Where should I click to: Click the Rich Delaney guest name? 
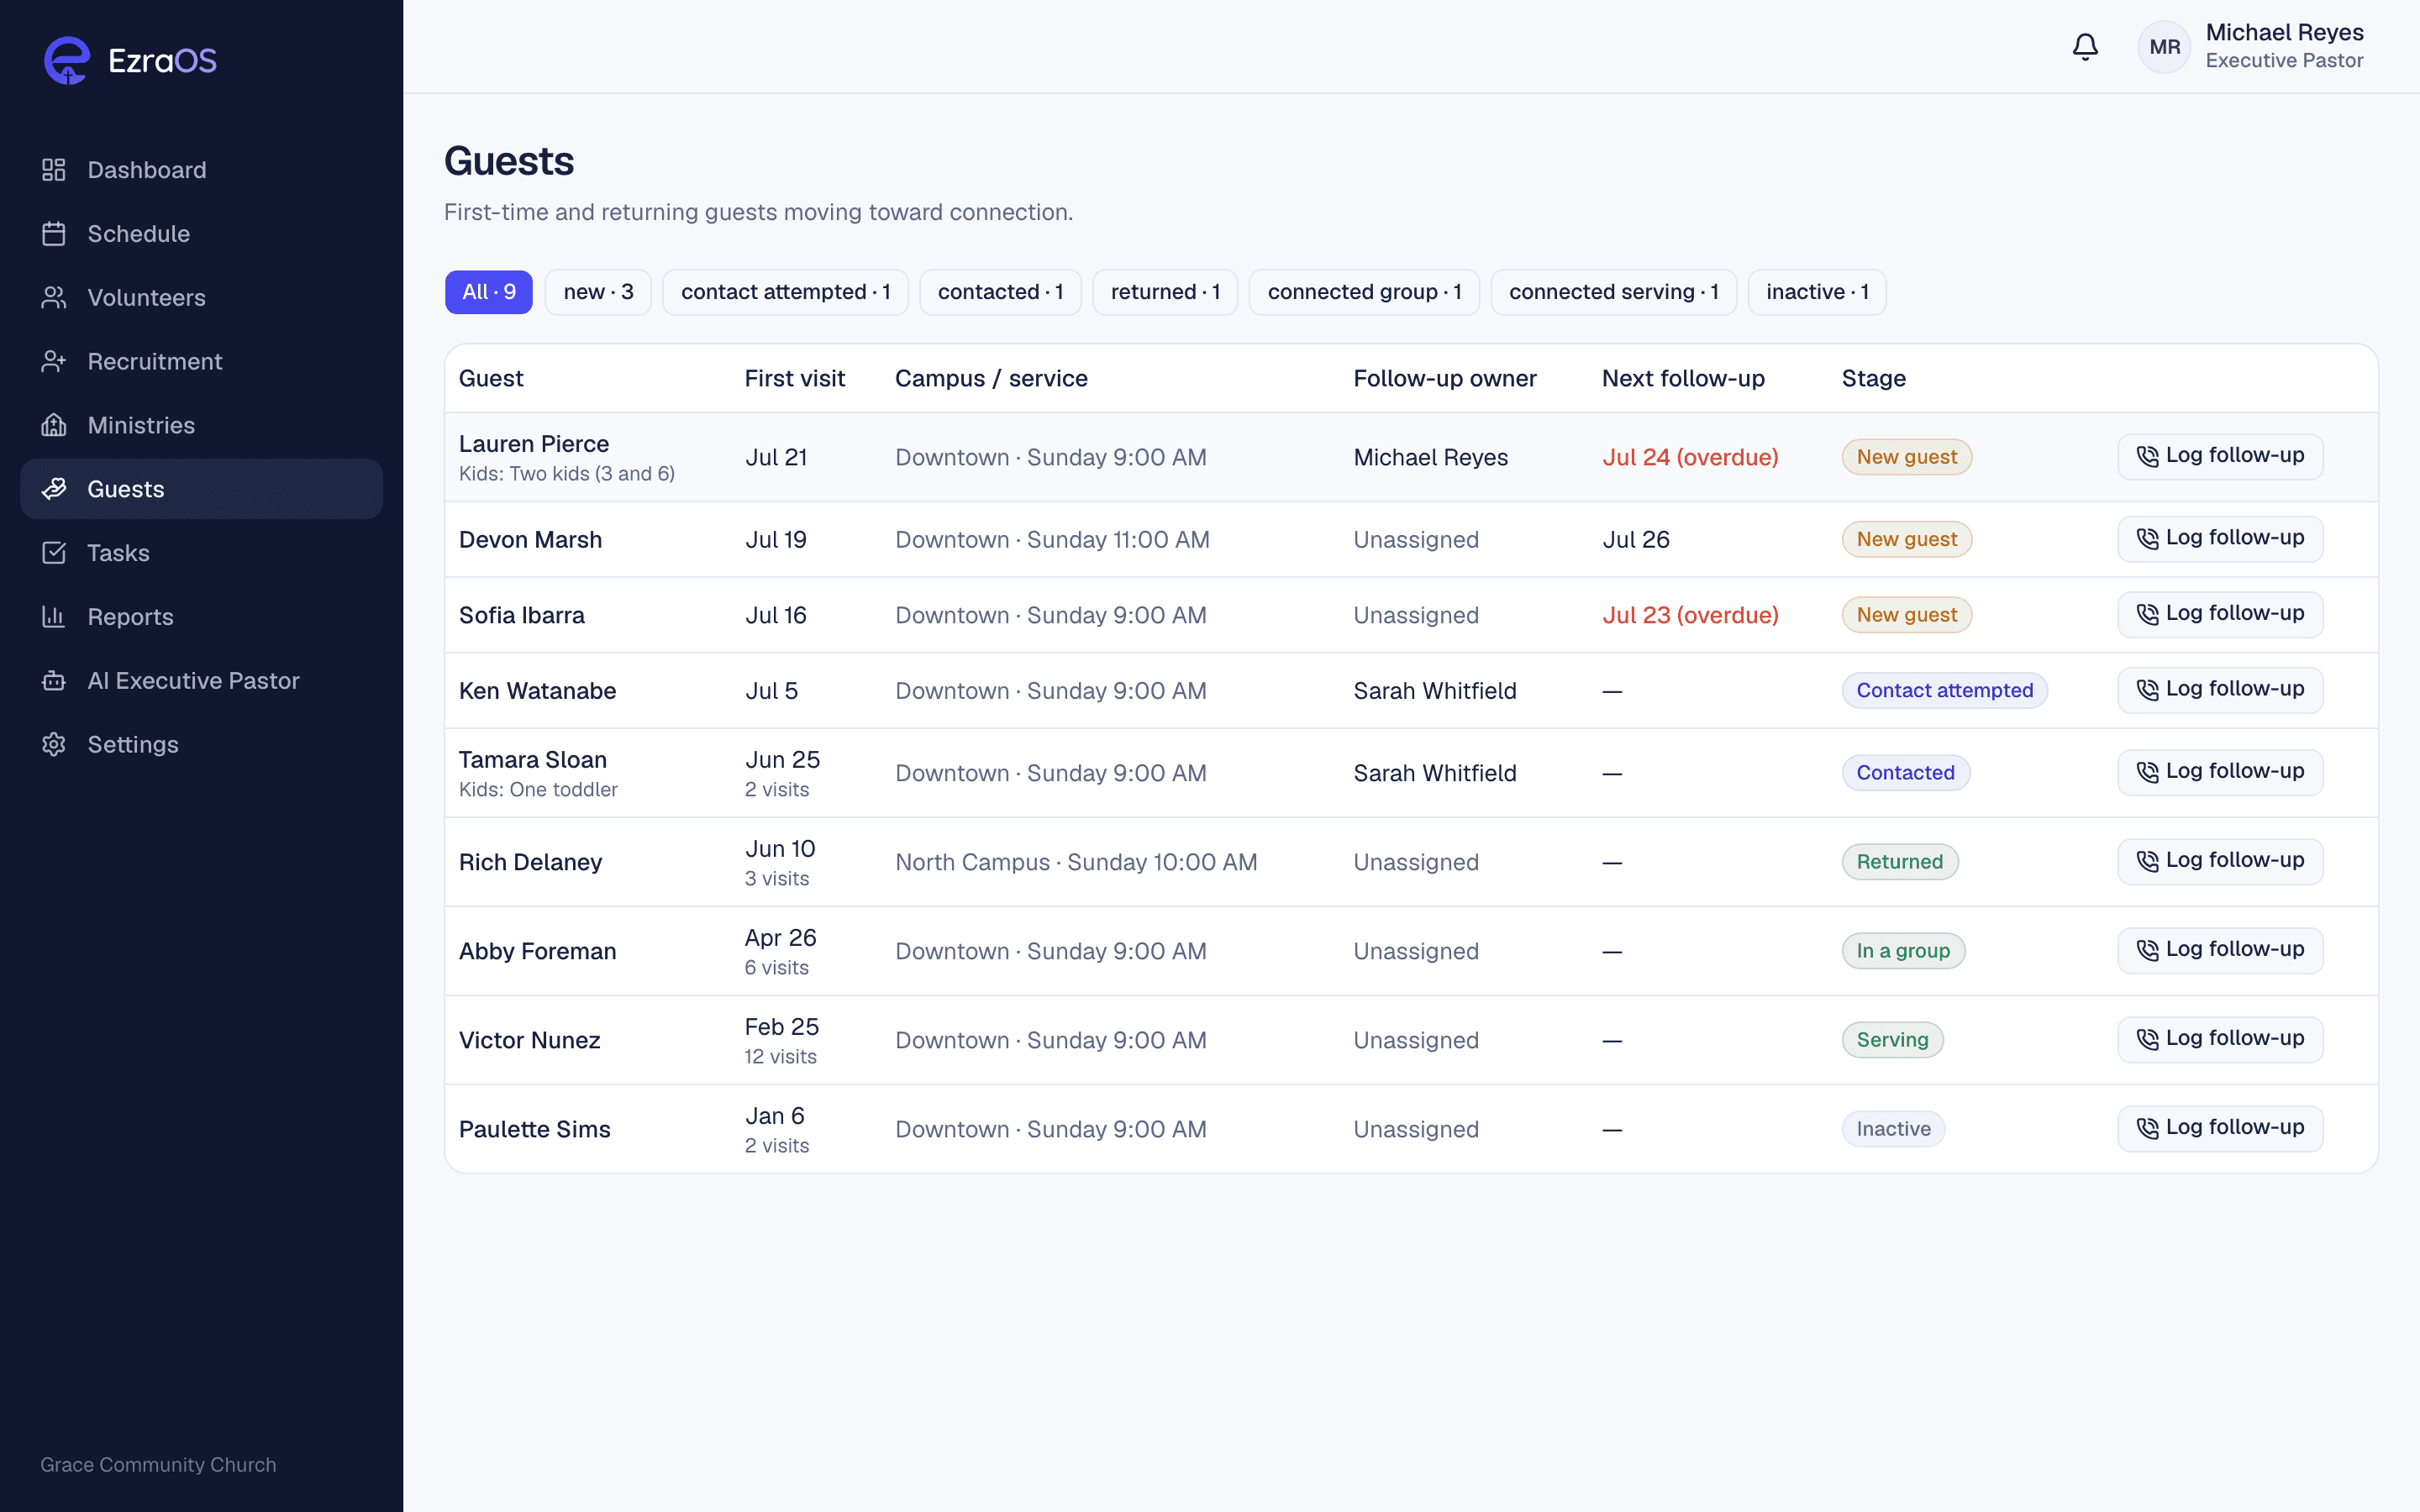530,862
